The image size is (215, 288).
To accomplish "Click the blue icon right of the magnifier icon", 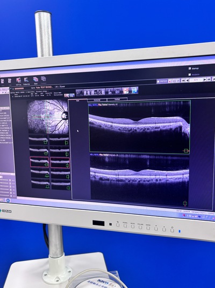I will (x=72, y=95).
